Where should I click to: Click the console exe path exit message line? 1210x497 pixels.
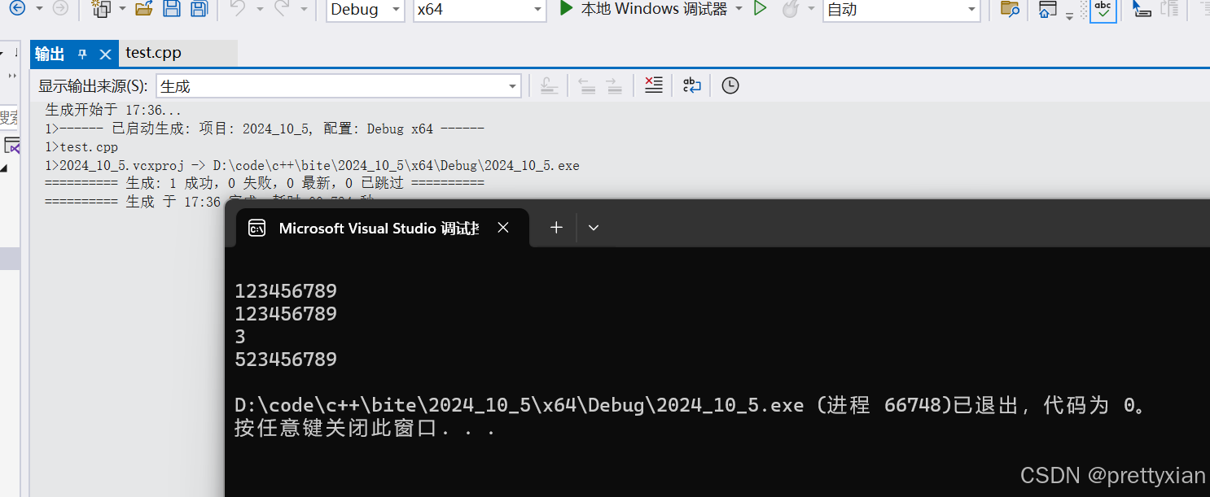(692, 405)
